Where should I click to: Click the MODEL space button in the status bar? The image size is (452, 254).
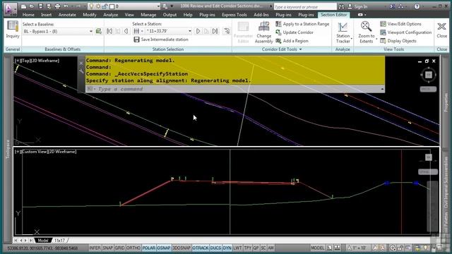tap(317, 248)
